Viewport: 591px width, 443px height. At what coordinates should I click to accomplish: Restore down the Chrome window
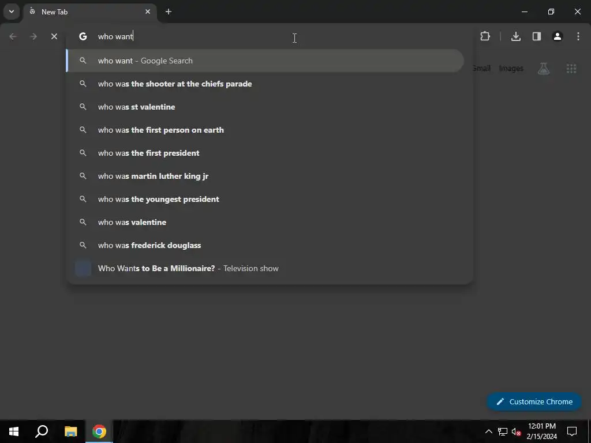551,12
